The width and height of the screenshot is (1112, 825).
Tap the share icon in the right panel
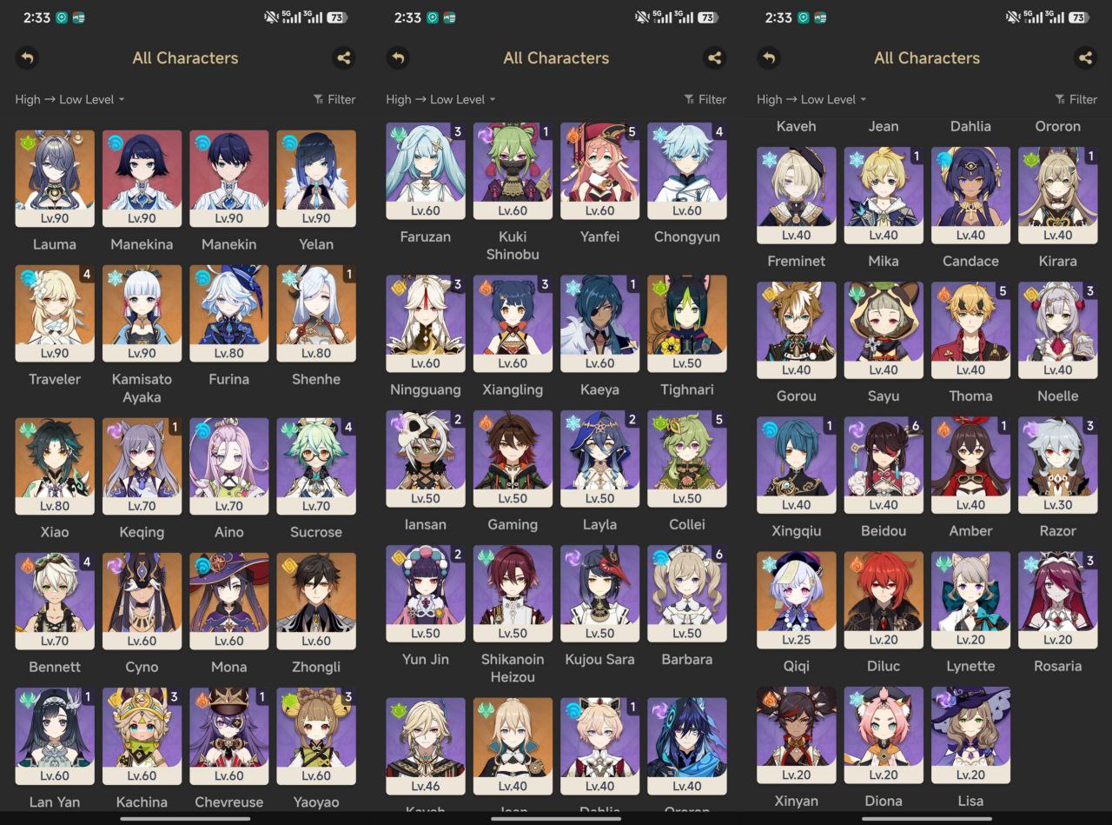(x=1085, y=58)
